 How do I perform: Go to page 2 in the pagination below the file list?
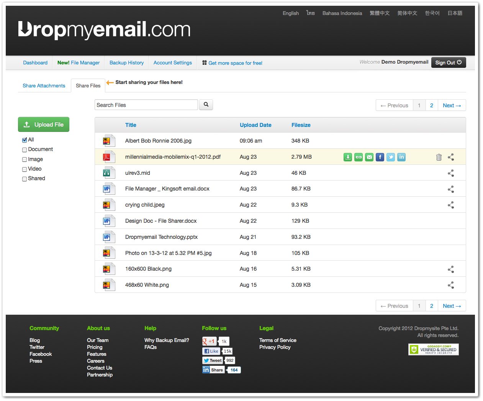pyautogui.click(x=432, y=306)
